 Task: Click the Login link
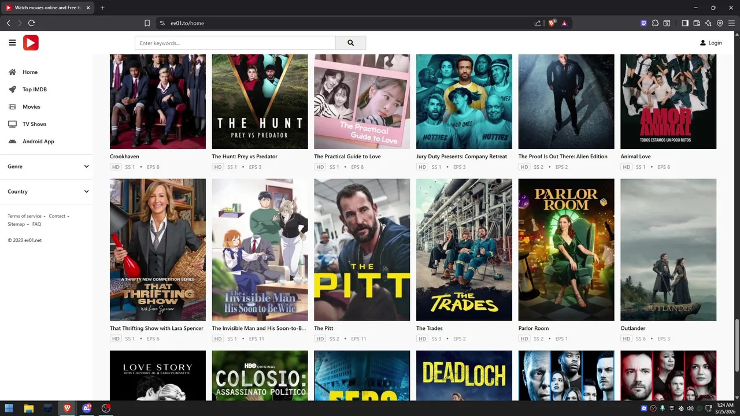point(715,43)
